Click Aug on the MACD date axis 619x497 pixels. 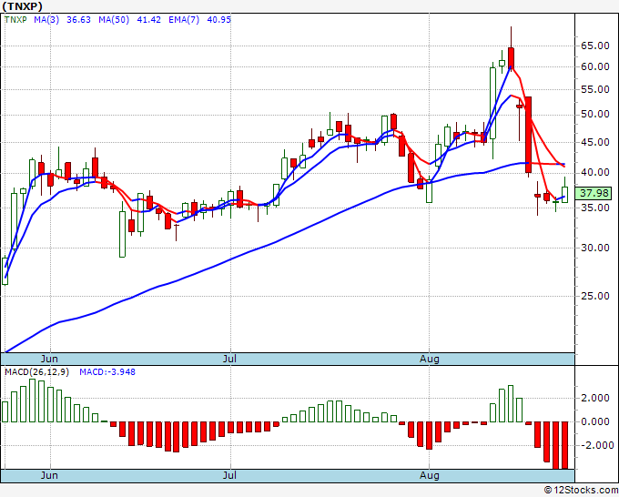[x=430, y=475]
